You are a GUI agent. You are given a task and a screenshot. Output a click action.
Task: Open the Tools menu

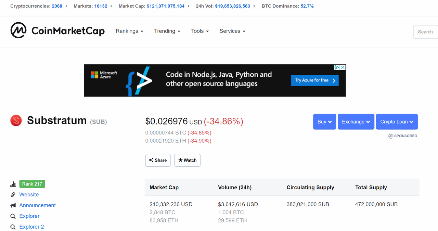[200, 31]
